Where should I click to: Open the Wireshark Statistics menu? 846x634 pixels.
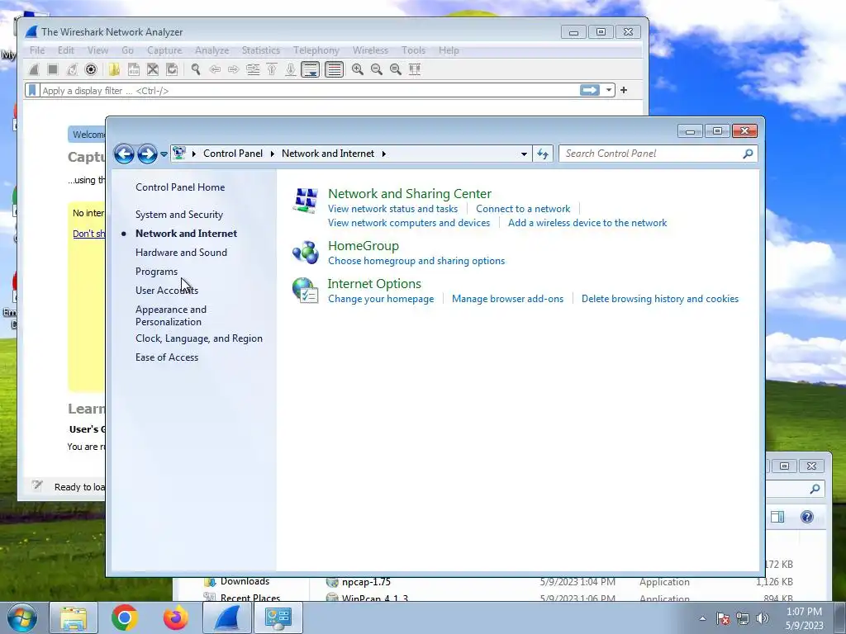pos(260,50)
